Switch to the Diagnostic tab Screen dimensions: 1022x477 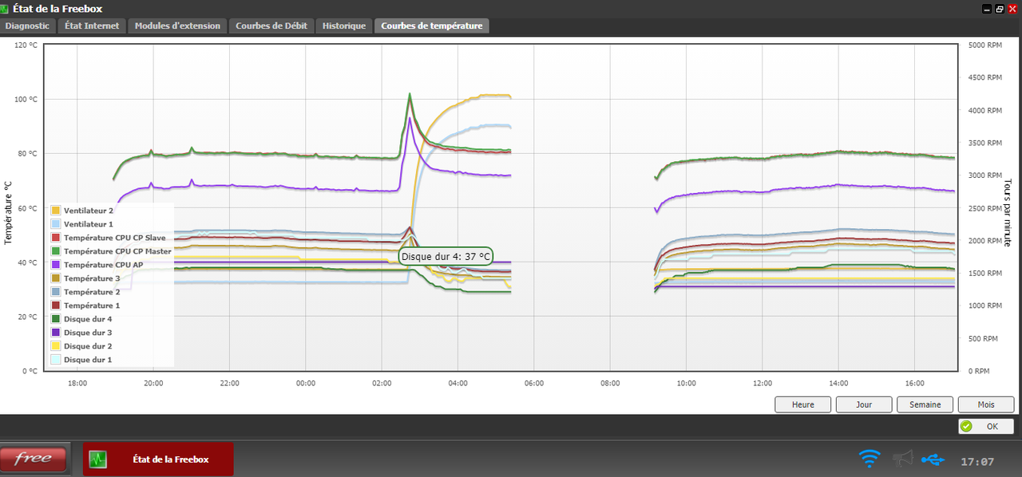27,26
